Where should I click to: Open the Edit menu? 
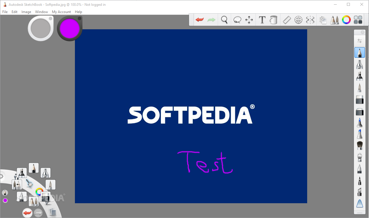[x=15, y=12]
